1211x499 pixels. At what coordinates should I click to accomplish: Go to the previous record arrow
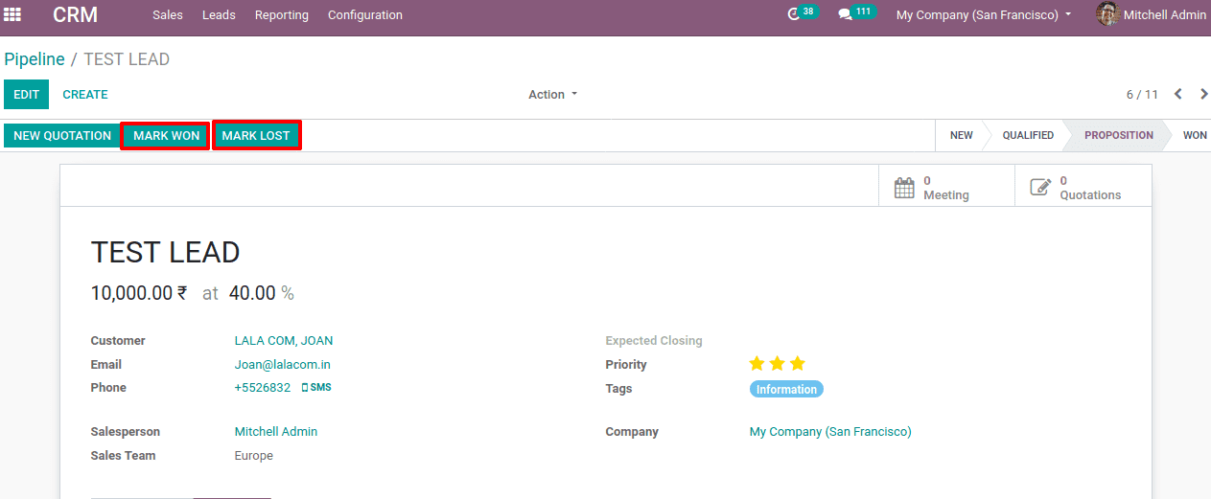click(x=1178, y=94)
